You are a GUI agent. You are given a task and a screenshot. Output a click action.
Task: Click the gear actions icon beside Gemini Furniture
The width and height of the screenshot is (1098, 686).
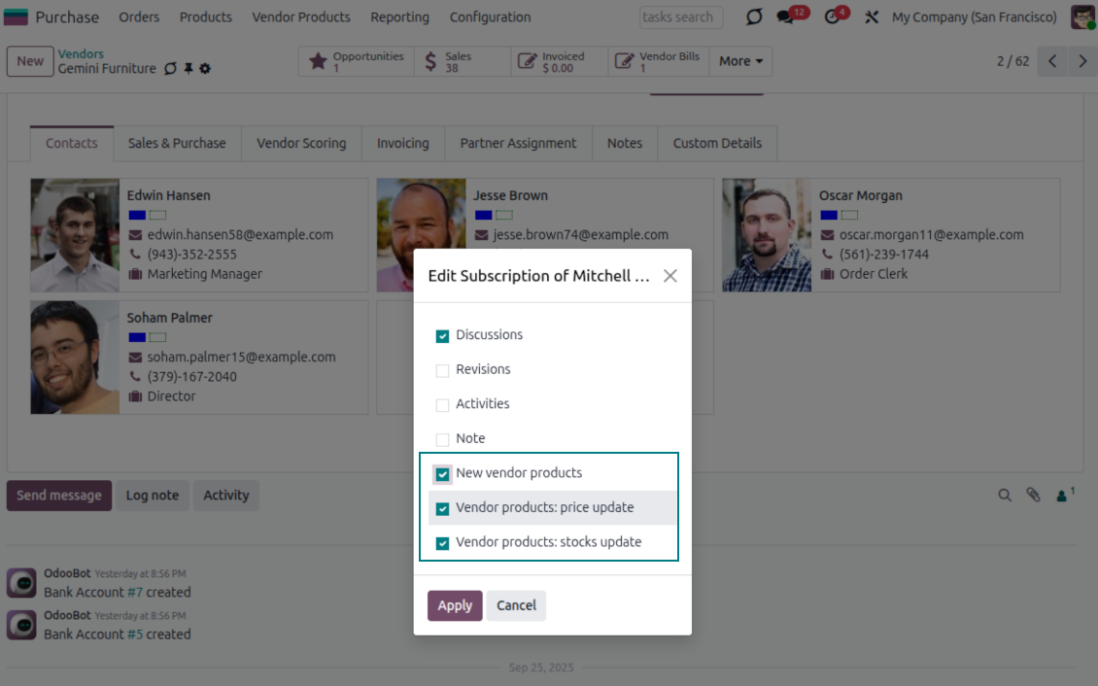(x=205, y=69)
